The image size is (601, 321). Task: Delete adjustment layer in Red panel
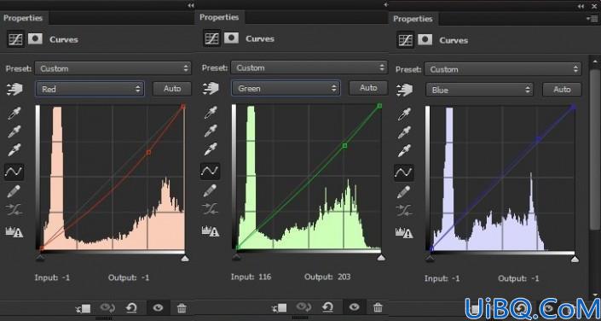pos(182,307)
